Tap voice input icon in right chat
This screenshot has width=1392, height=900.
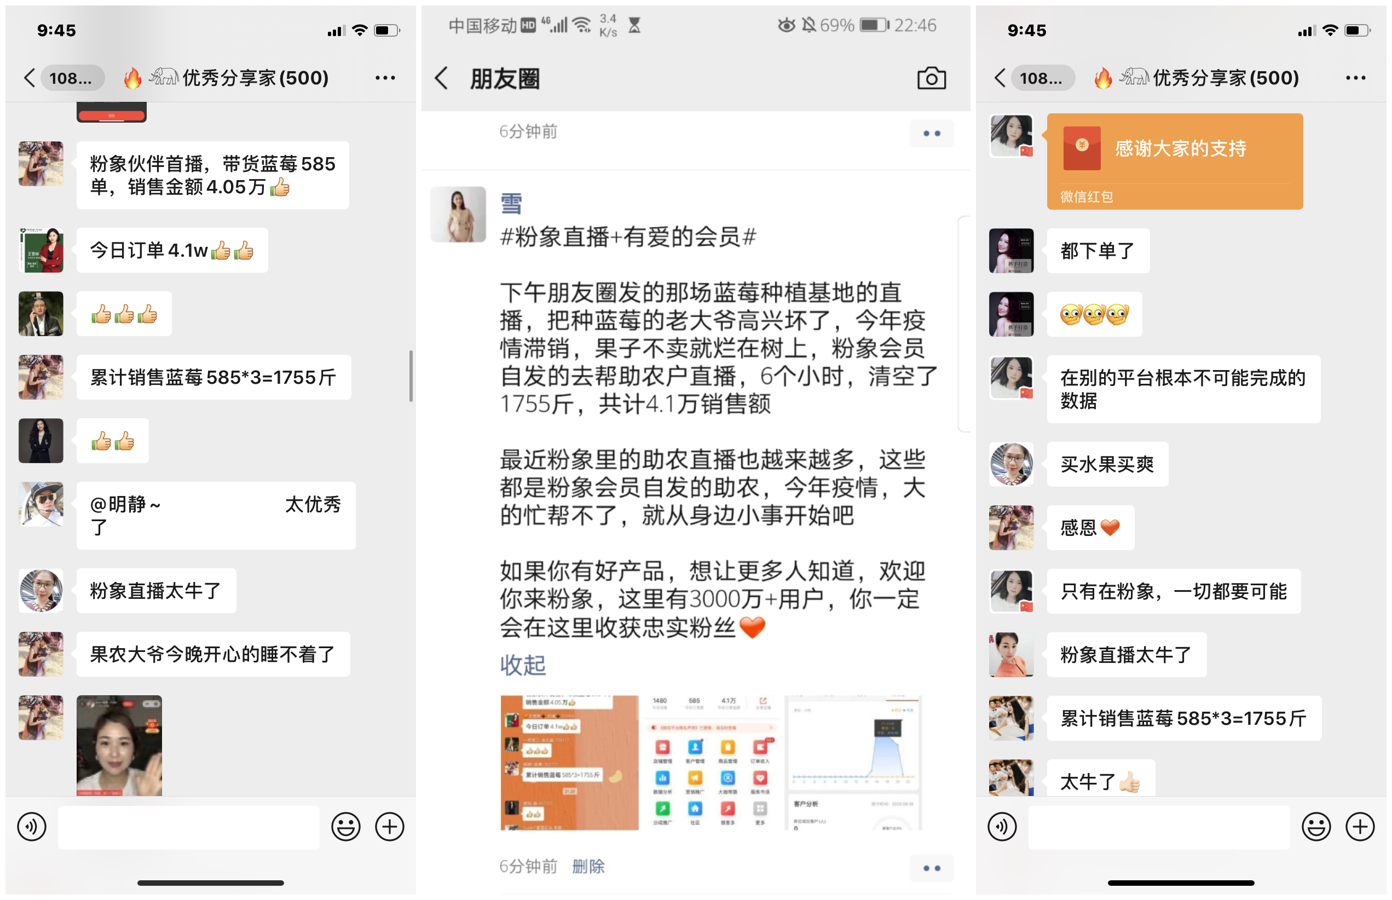[1002, 826]
